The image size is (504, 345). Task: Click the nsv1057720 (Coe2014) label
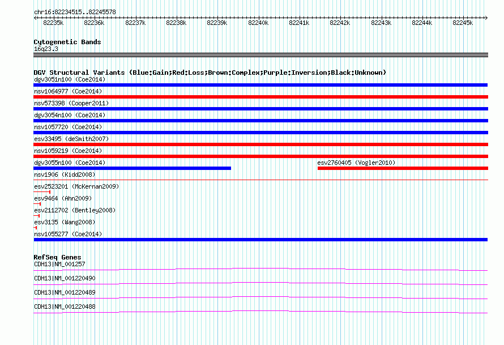click(x=68, y=127)
